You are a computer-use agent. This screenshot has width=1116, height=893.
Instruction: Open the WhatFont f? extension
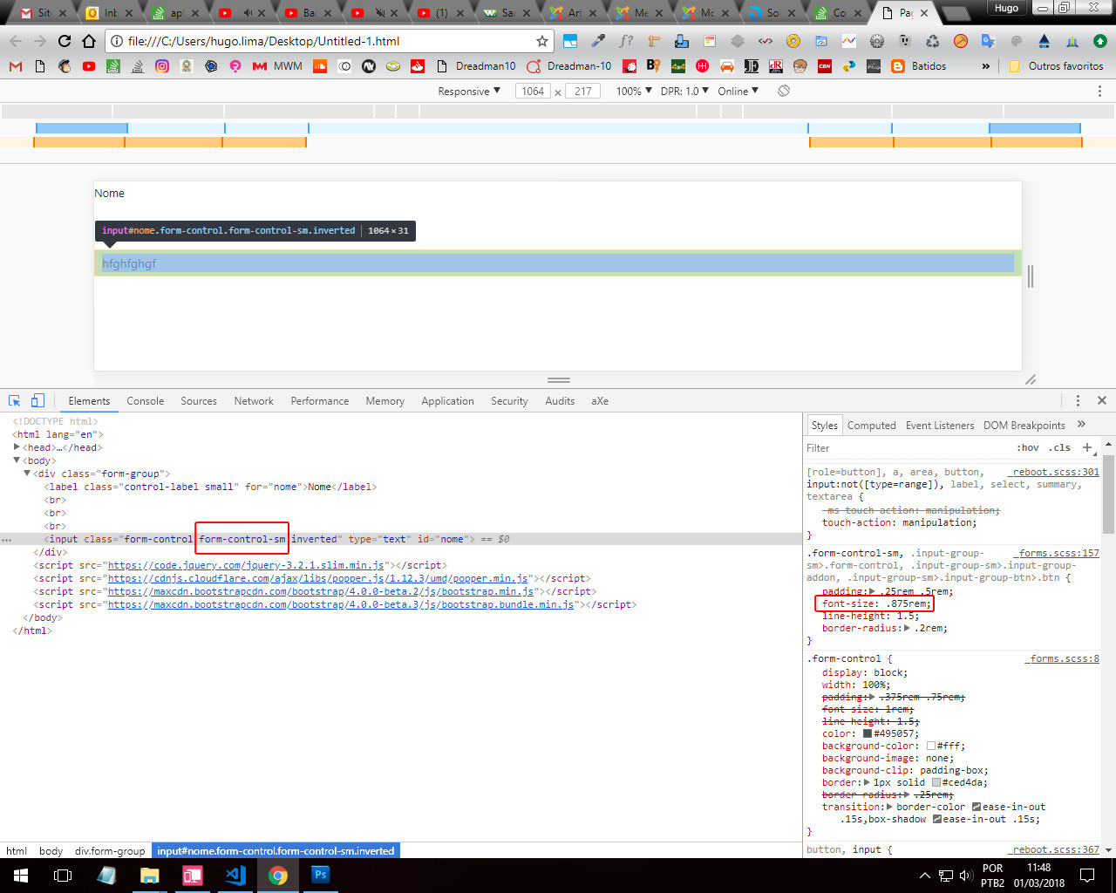point(626,41)
